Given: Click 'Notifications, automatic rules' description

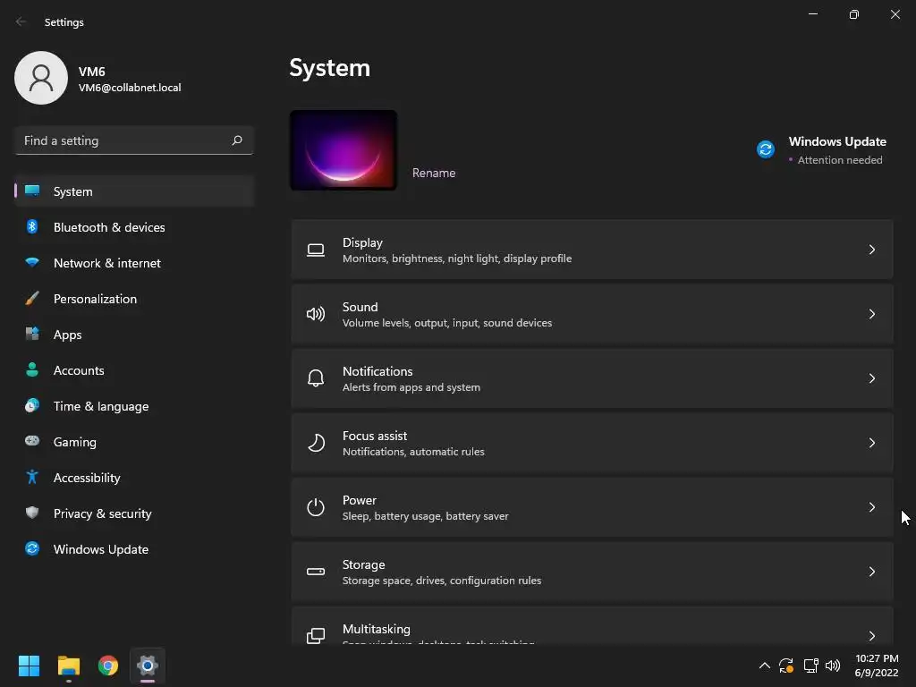Looking at the screenshot, I should pyautogui.click(x=413, y=452).
